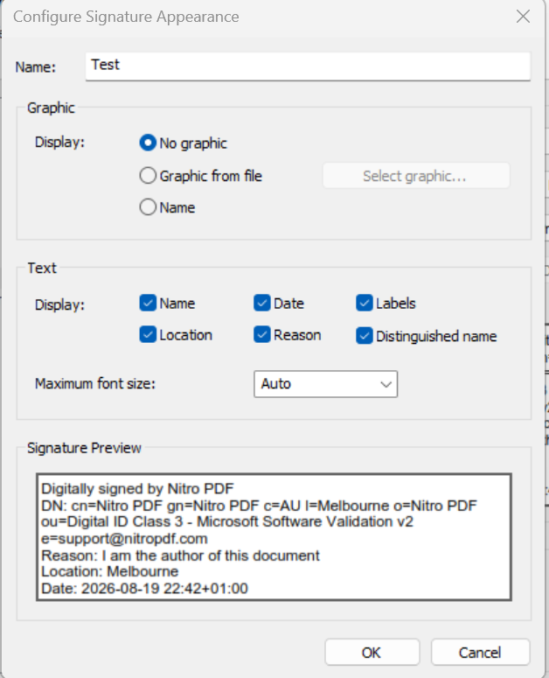Click the 'Reason: I am the author' preview line
The image size is (549, 678).
(x=181, y=556)
